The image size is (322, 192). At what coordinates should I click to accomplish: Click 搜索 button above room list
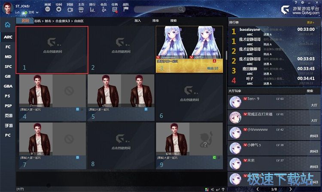pyautogui.click(x=173, y=21)
